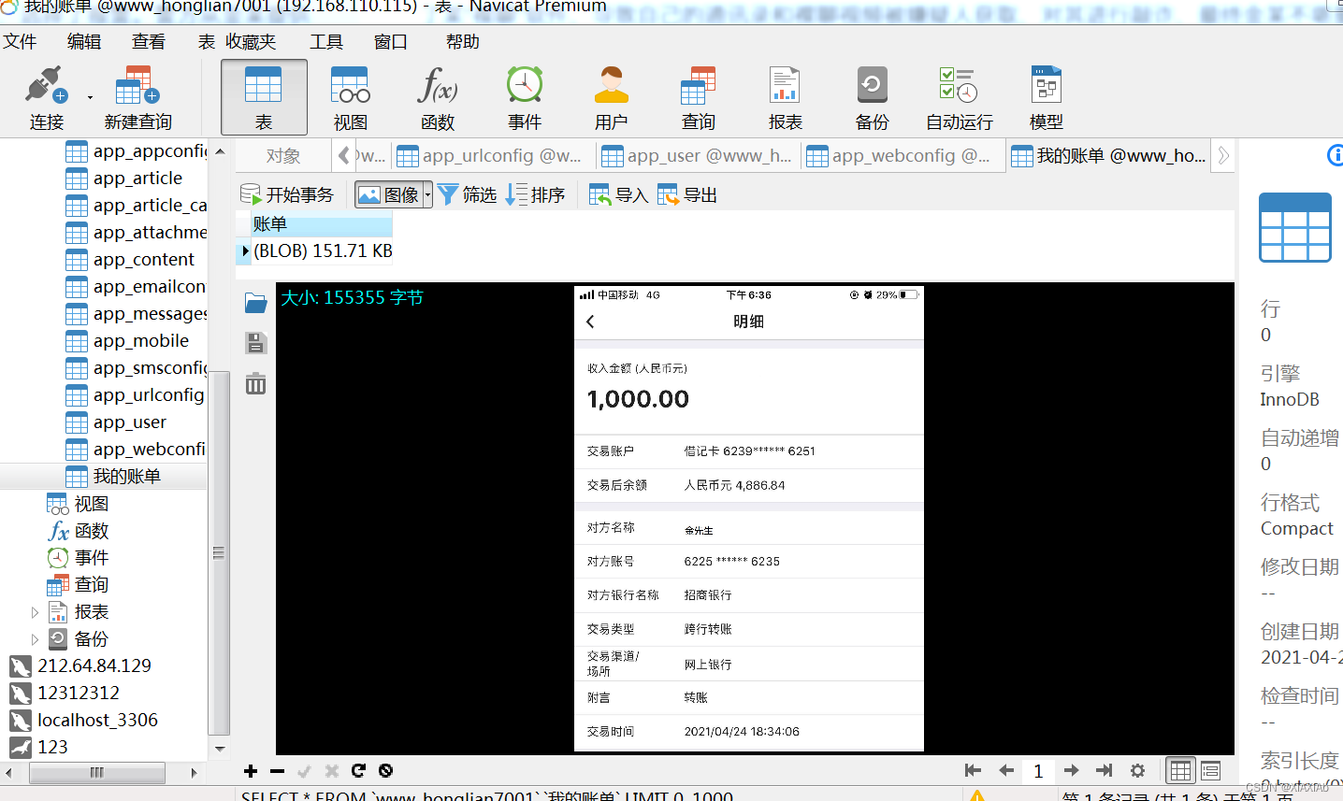Open the 自动运行 (Automation) toolbar icon

point(960,98)
